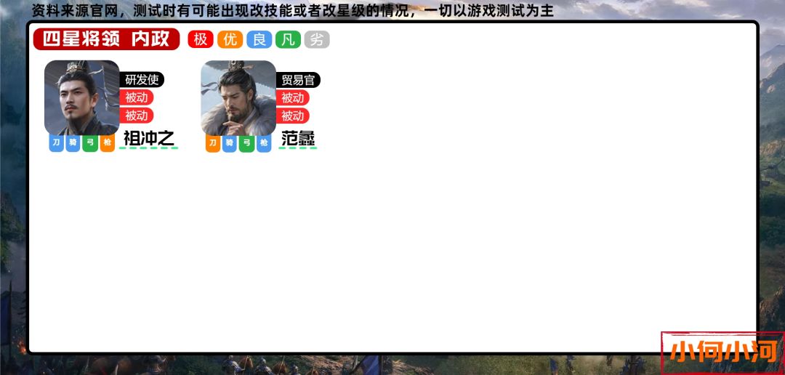Click the 研发使 role tag

click(x=142, y=80)
